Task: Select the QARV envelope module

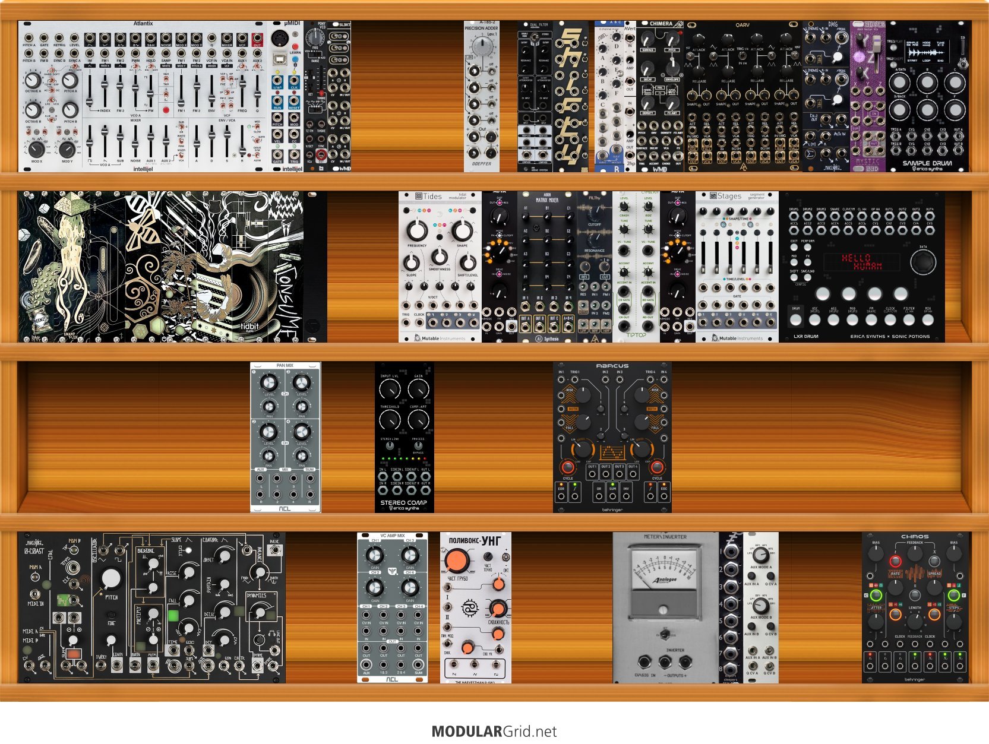Action: [x=743, y=97]
